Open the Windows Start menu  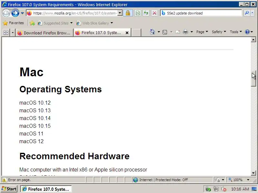tap(9, 189)
